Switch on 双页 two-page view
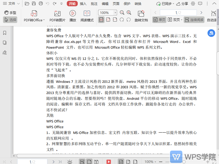This screenshot has width=219, height=164. point(175,19)
